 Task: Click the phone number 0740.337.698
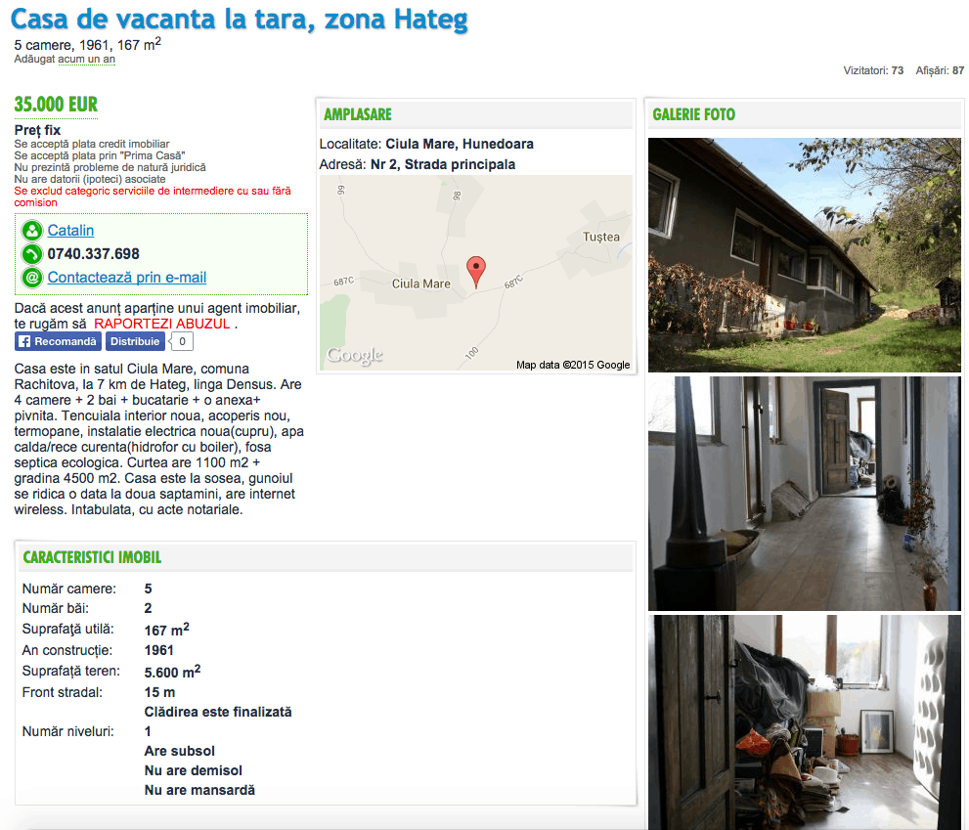tap(93, 254)
